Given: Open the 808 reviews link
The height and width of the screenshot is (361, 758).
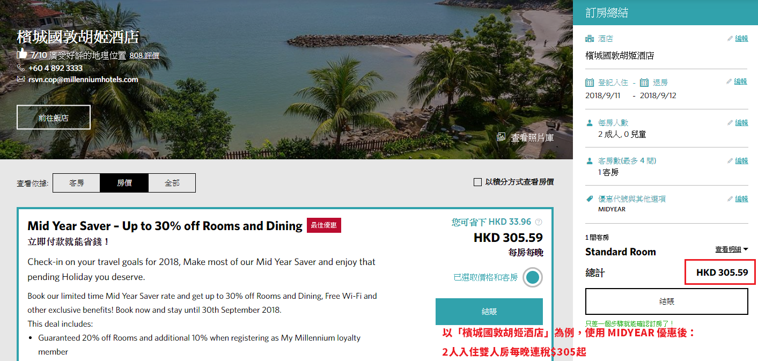Looking at the screenshot, I should (x=144, y=55).
